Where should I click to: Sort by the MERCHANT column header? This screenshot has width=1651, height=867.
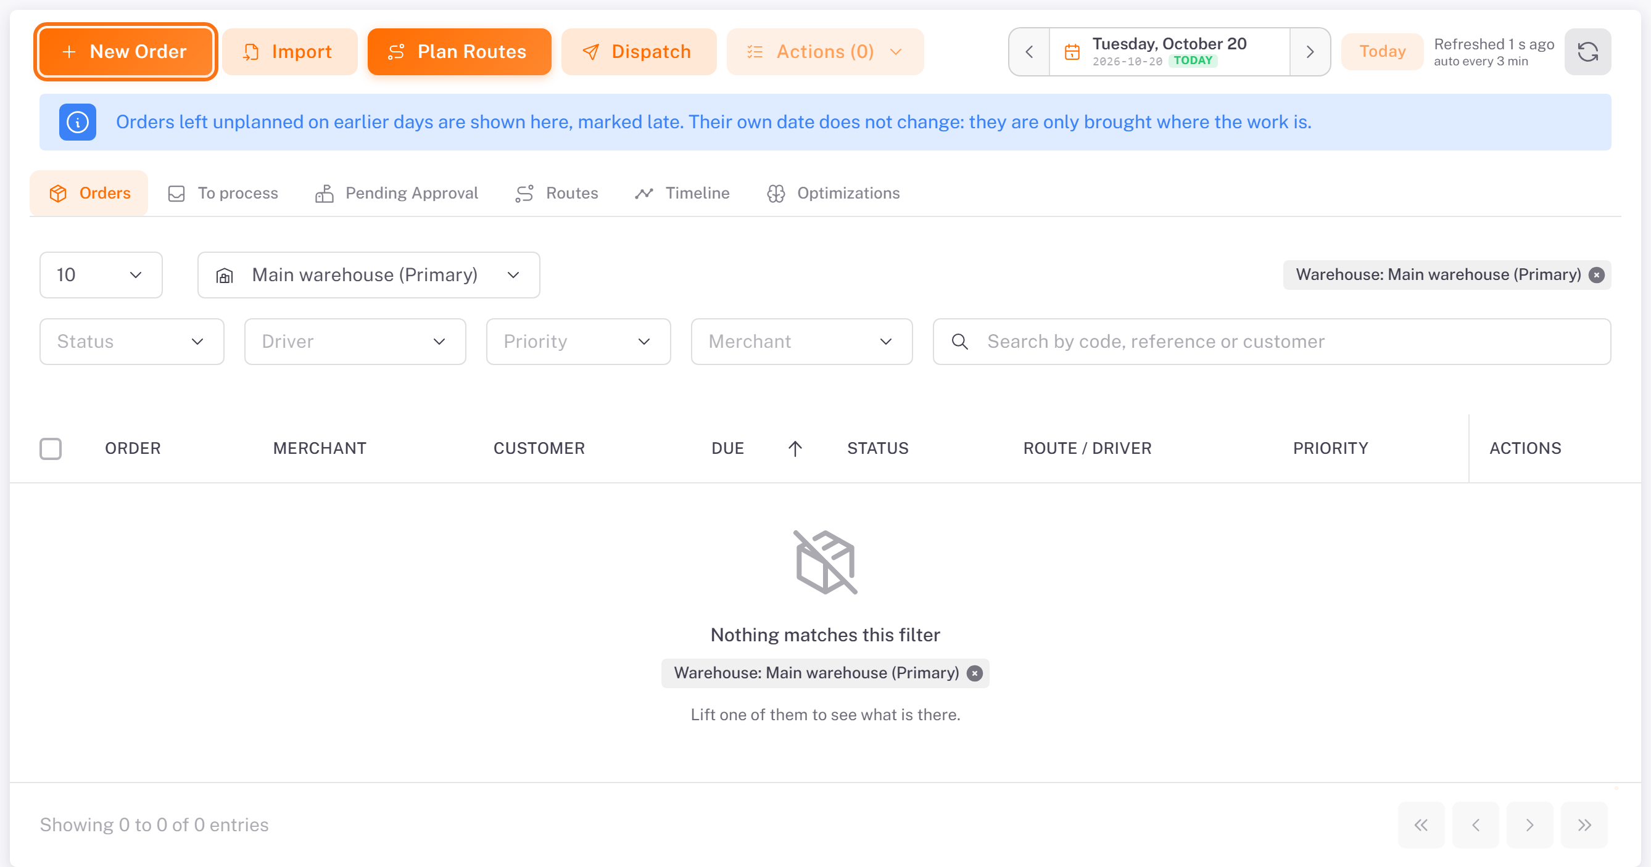320,448
